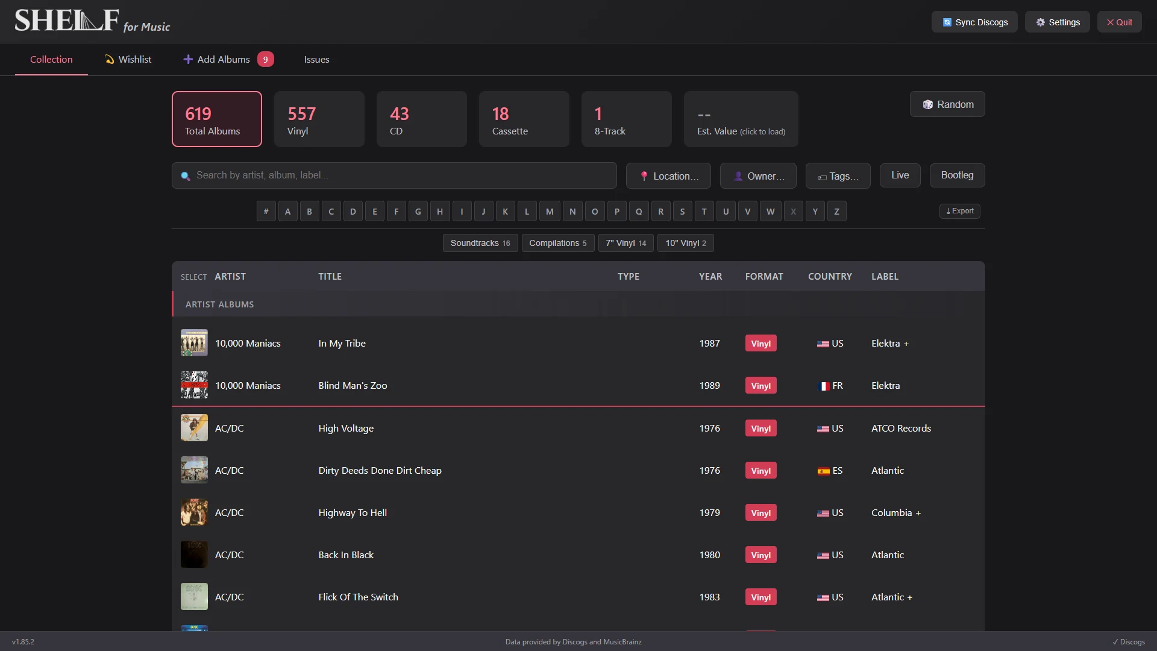Switch to the Issues tab
This screenshot has height=651, width=1157.
(316, 59)
